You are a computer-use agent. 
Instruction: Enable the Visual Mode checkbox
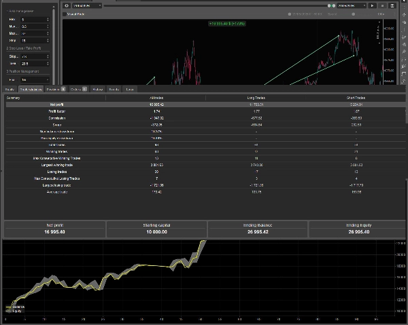click(x=65, y=14)
